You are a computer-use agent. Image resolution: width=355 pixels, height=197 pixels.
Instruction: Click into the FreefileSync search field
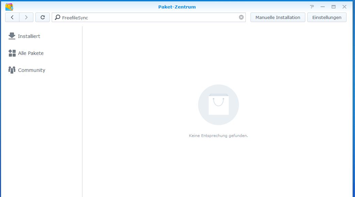pos(149,17)
